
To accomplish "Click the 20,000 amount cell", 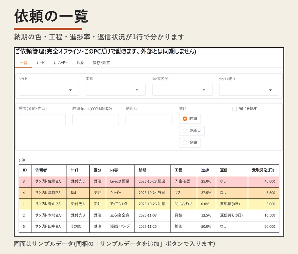I will pyautogui.click(x=264, y=226).
